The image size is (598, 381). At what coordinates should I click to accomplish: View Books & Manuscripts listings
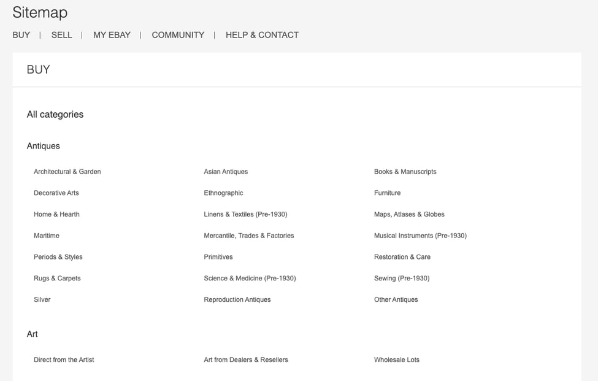tap(405, 172)
